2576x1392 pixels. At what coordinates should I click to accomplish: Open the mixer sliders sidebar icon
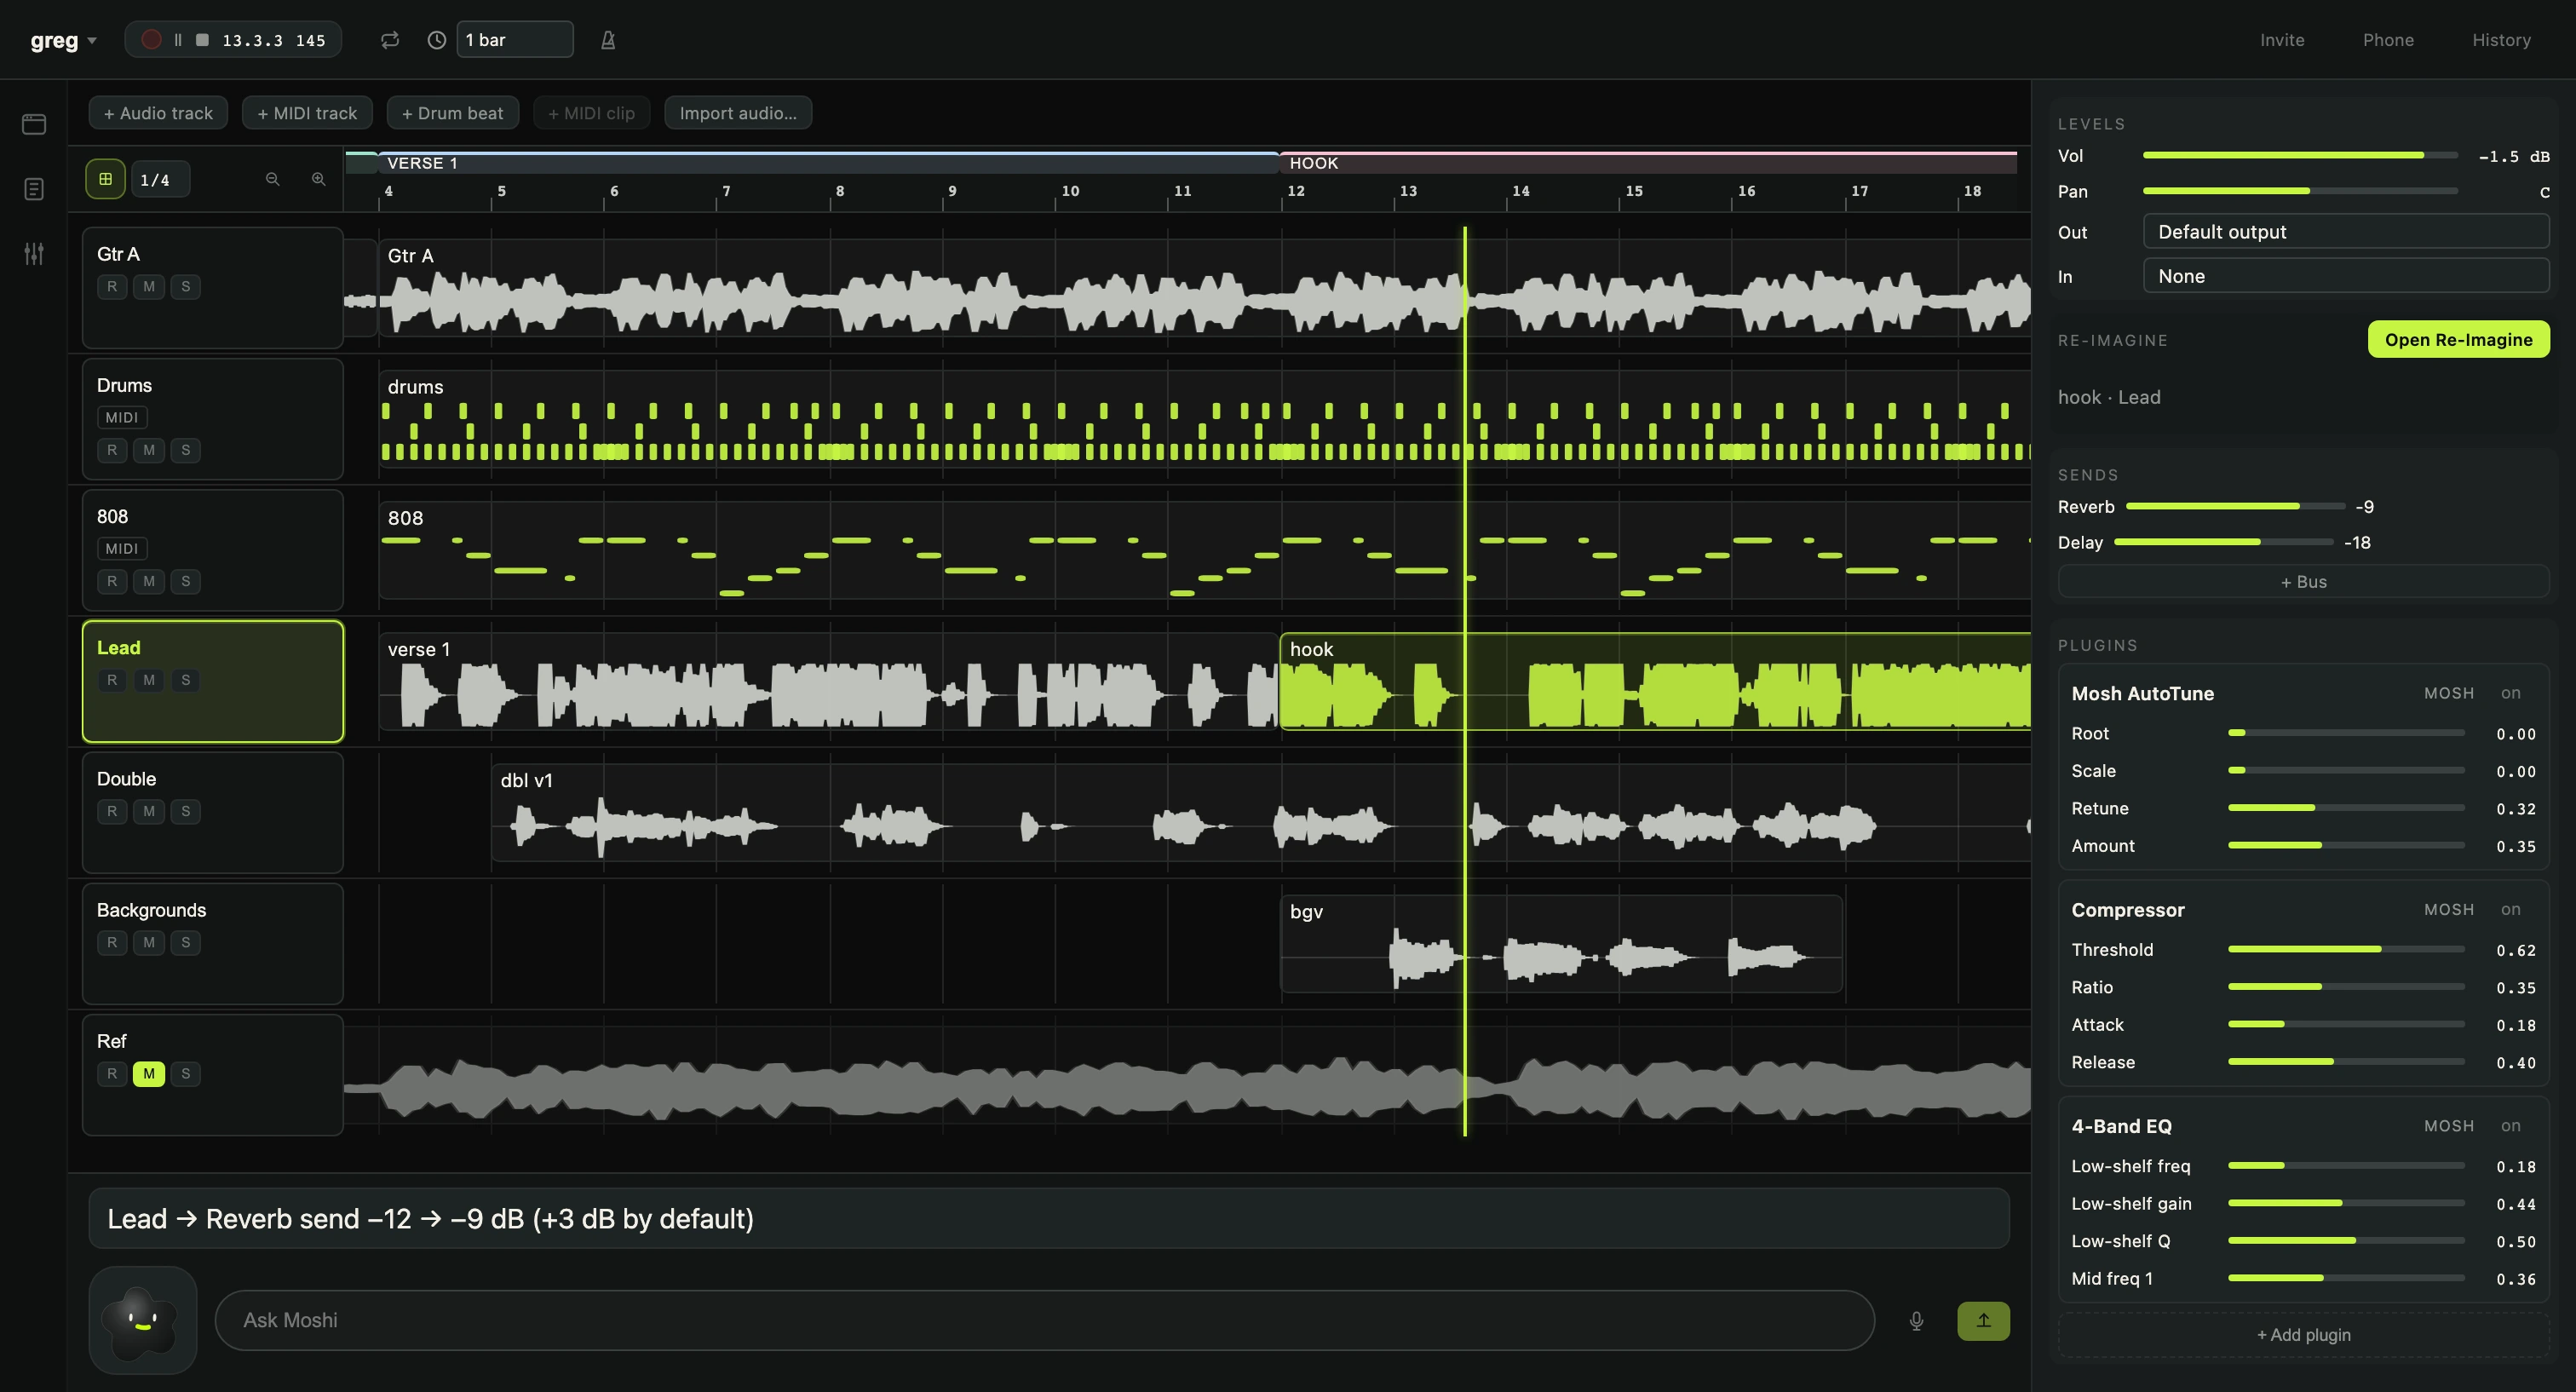tap(34, 254)
